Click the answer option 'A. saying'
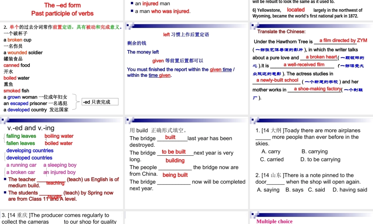 pyautogui.click(x=268, y=190)
